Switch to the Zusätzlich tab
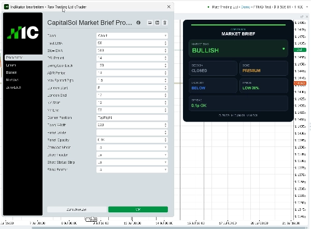This screenshot has height=229, width=311. 13,87
